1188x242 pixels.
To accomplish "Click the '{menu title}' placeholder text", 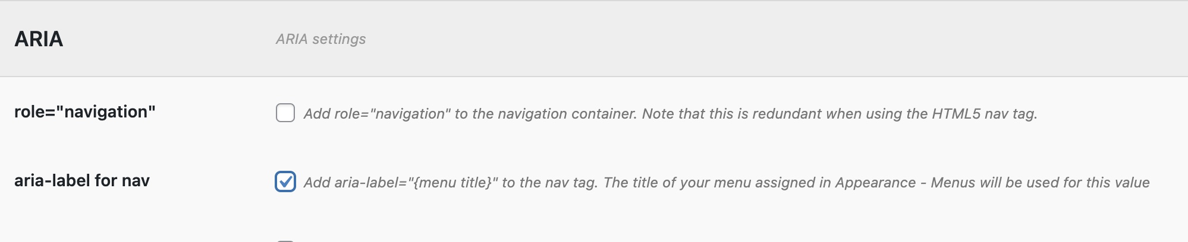I will [453, 183].
